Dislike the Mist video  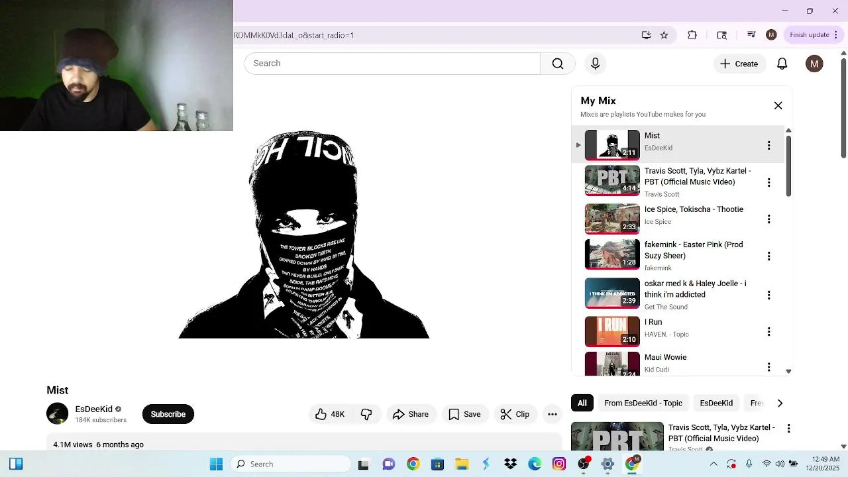366,414
